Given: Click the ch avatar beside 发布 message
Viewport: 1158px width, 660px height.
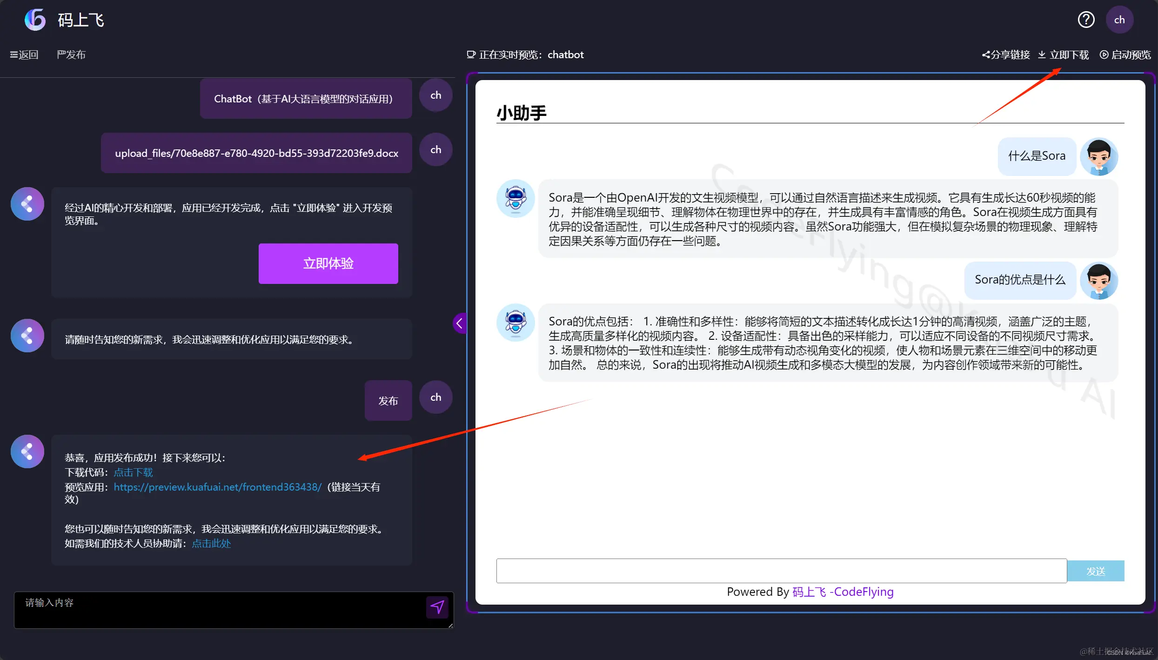Looking at the screenshot, I should [x=436, y=397].
